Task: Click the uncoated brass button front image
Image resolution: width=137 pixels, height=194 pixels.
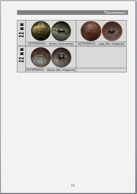Action: coord(41,57)
